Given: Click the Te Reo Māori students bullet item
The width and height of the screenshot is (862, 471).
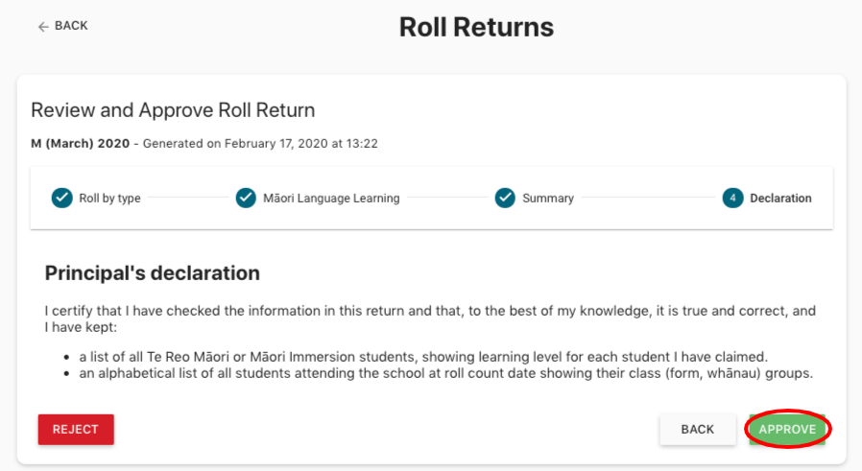Looking at the screenshot, I should point(438,356).
